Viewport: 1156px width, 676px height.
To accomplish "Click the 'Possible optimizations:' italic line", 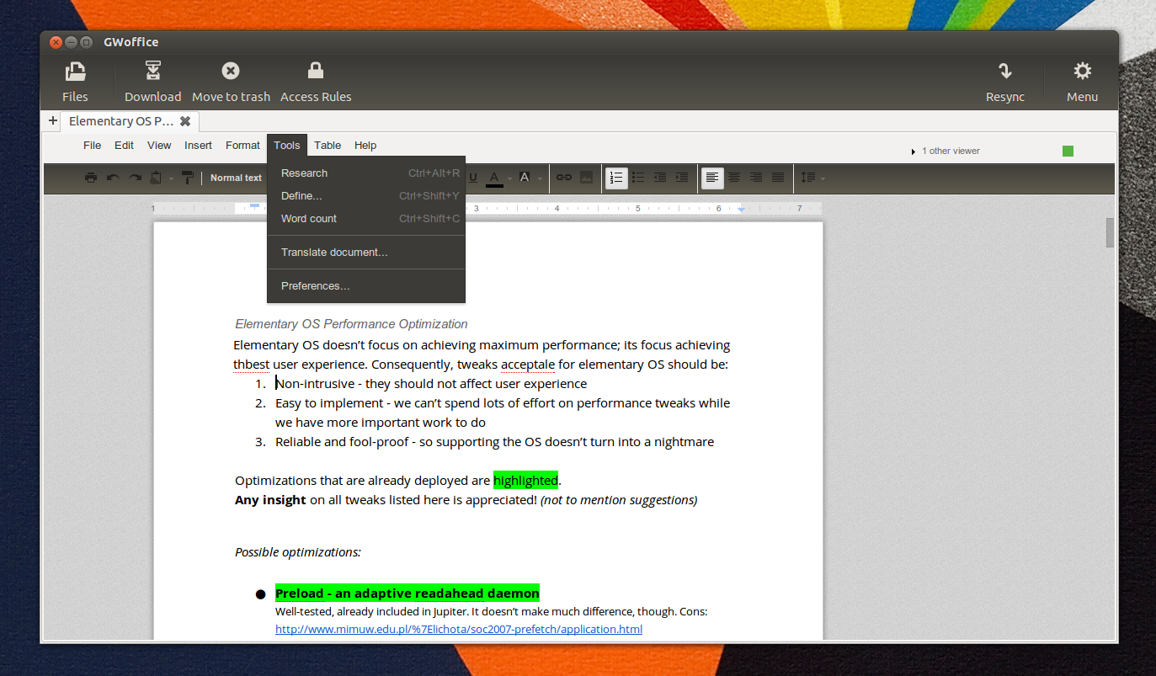I will [298, 552].
